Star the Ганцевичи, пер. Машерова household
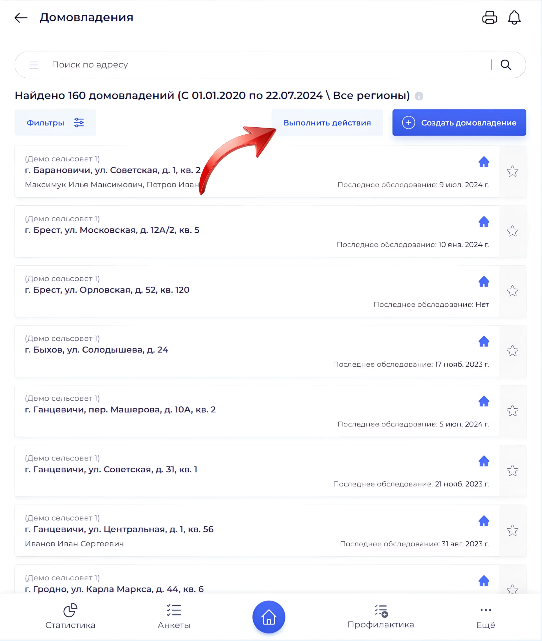 tap(512, 411)
